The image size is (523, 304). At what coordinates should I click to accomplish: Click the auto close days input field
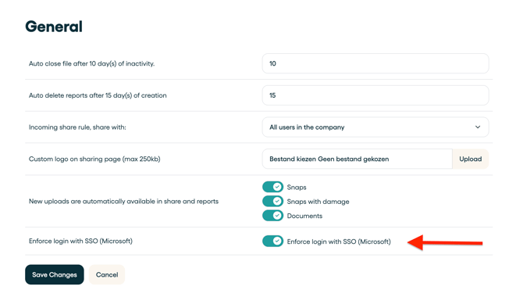coord(375,63)
